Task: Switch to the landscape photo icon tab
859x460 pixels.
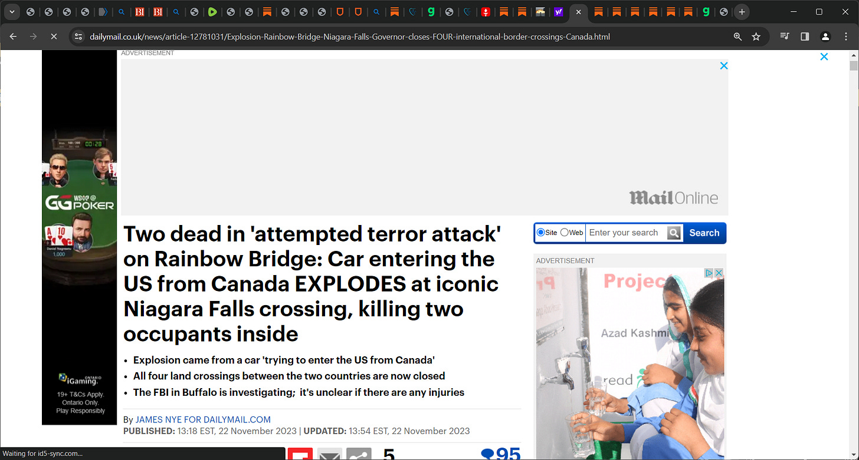Action: tap(540, 12)
